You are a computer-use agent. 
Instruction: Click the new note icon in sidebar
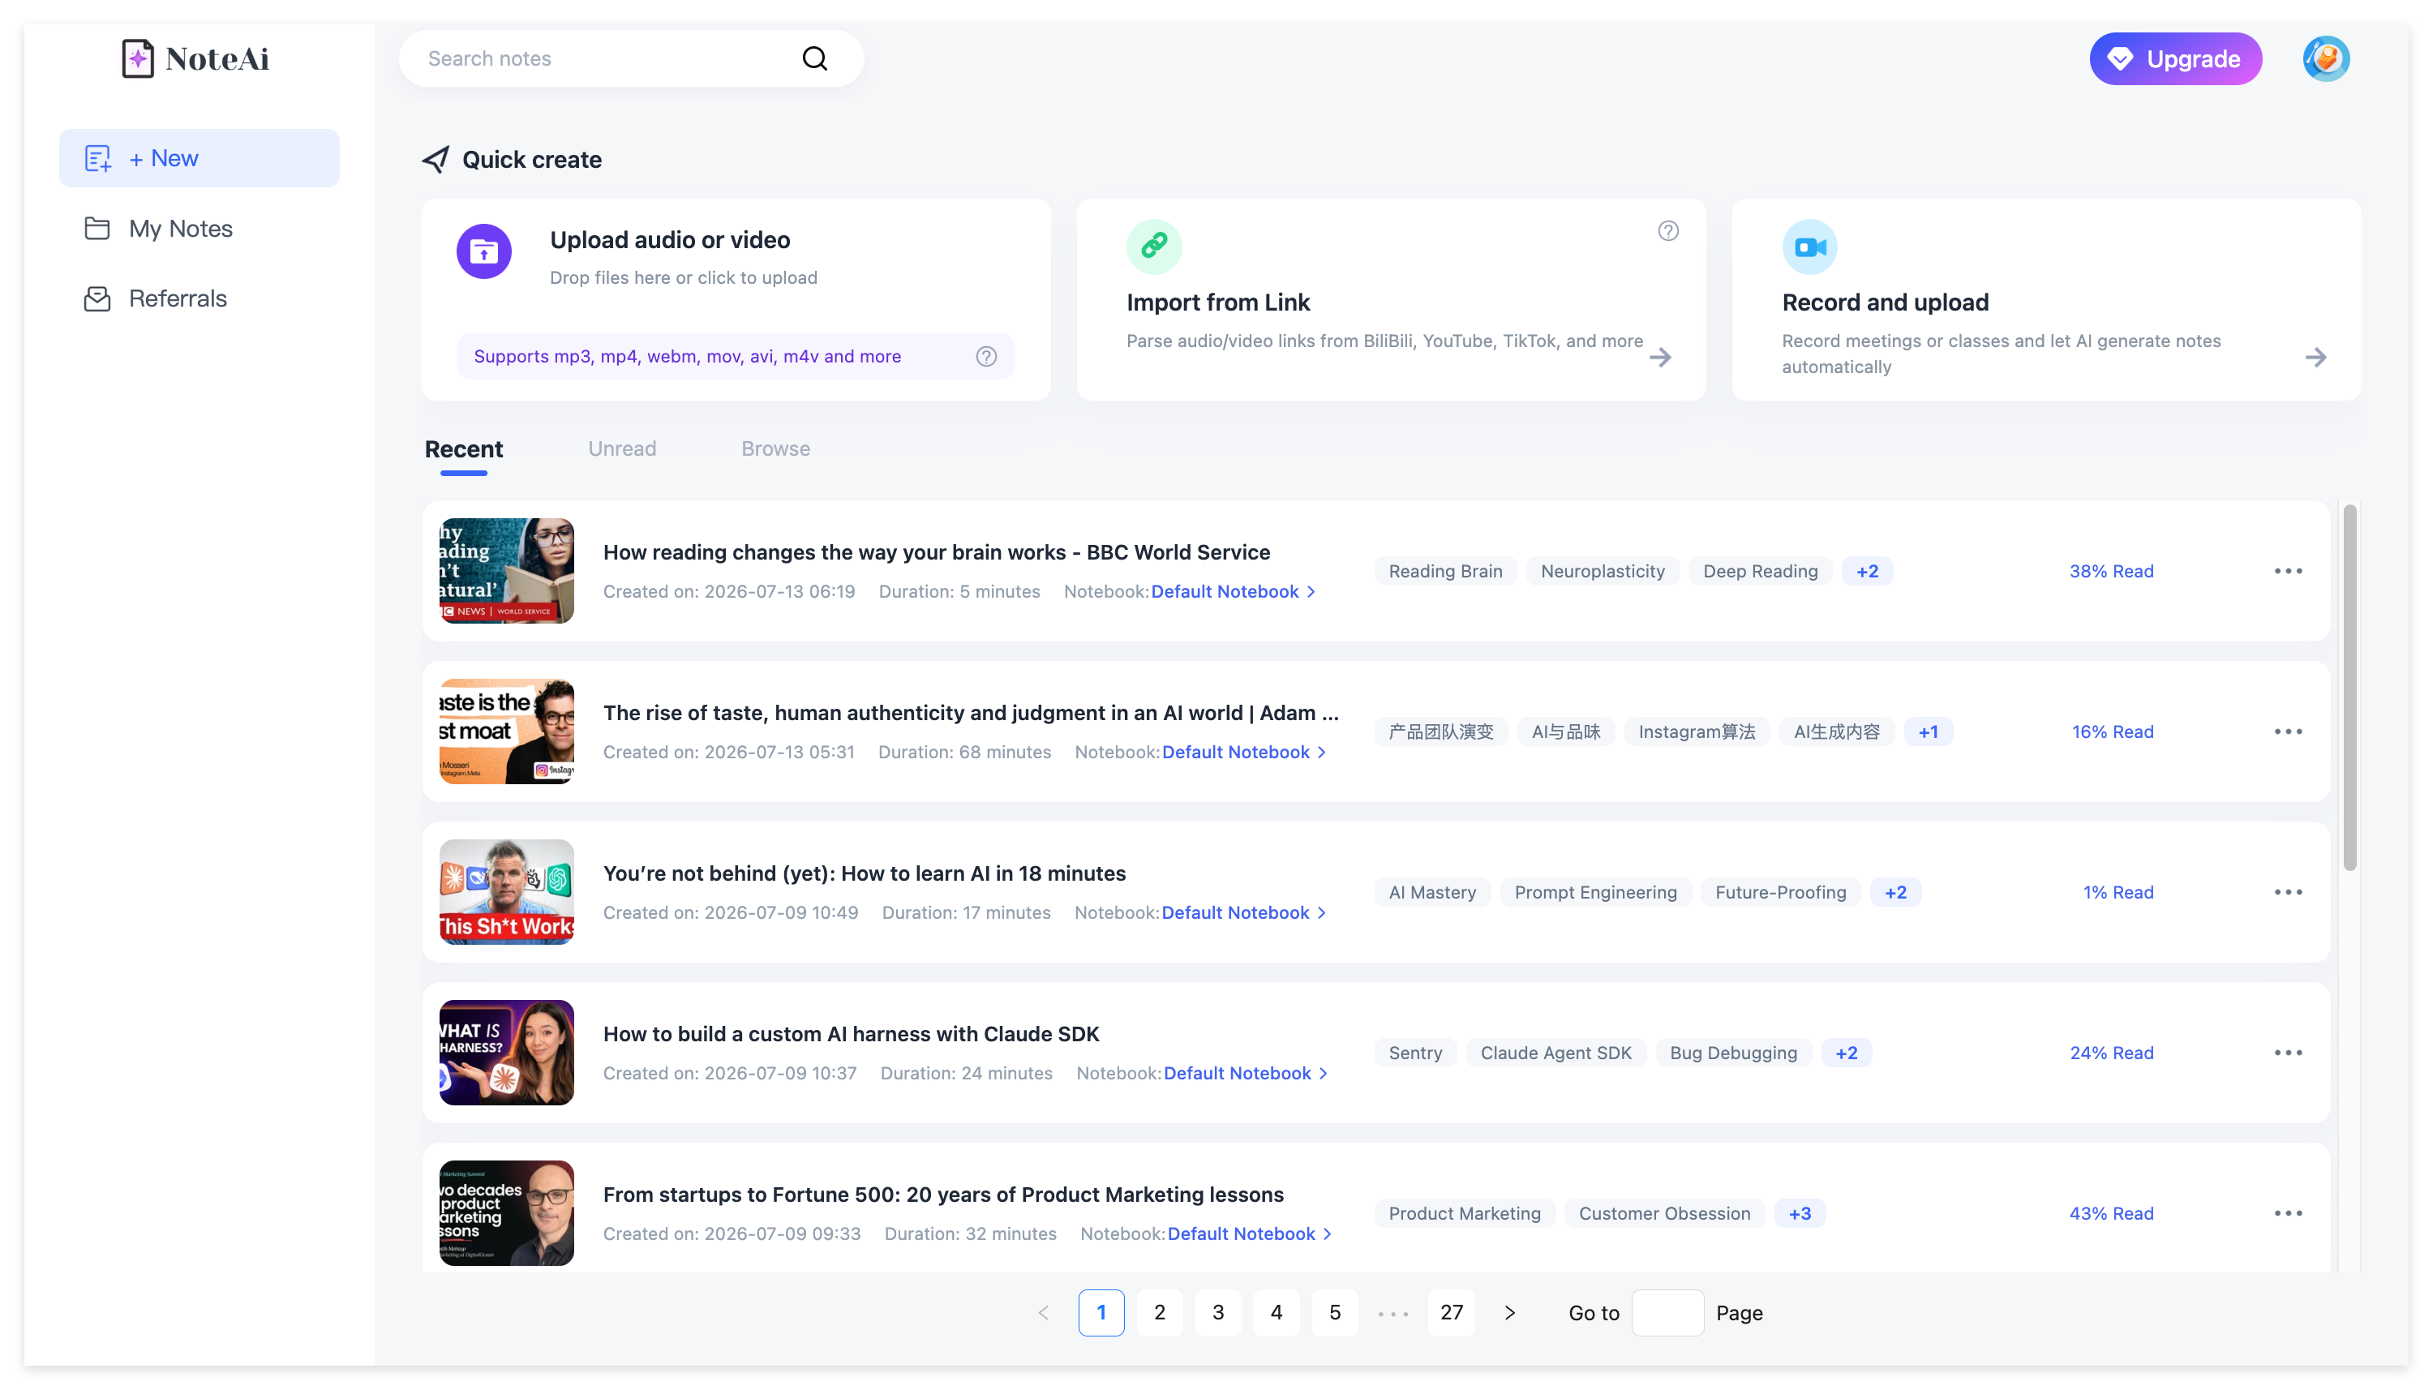click(97, 158)
